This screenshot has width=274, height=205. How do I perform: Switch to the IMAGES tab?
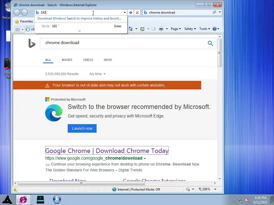[x=67, y=60]
